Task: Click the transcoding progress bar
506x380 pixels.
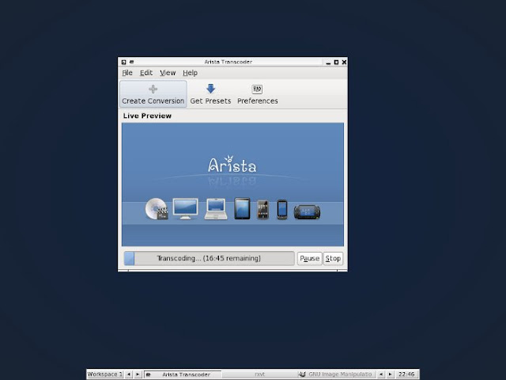Action: pos(209,258)
